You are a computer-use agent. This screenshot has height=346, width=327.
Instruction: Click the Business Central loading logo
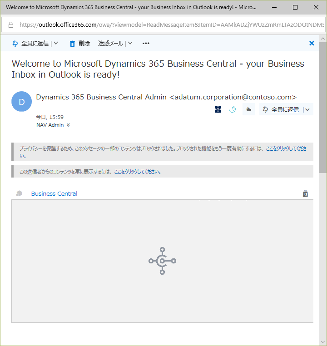click(x=162, y=261)
